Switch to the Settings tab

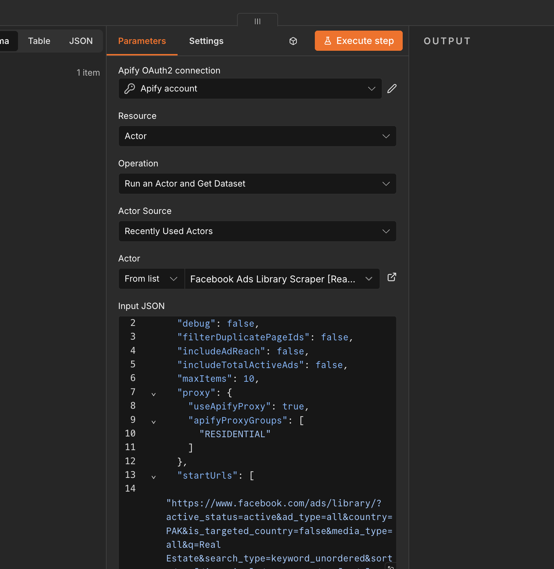(x=206, y=41)
